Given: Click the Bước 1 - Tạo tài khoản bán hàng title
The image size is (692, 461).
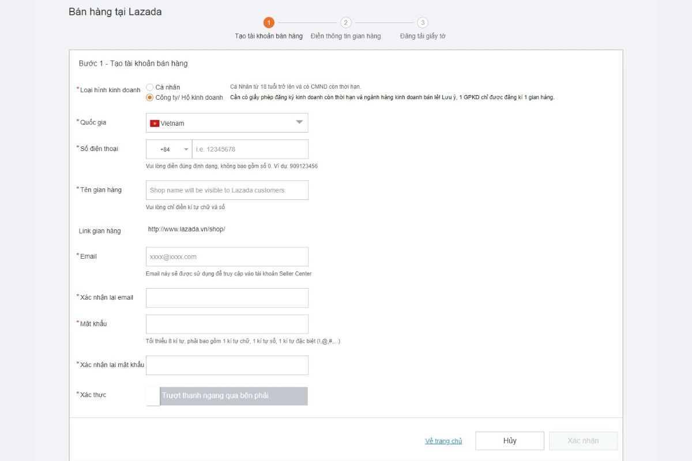Looking at the screenshot, I should tap(133, 63).
